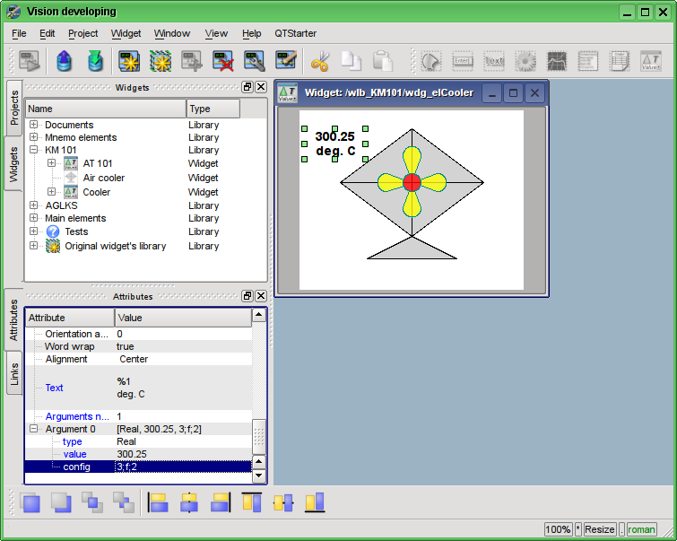
Task: Click the Align left icon in bottom toolbar
Action: [x=158, y=502]
